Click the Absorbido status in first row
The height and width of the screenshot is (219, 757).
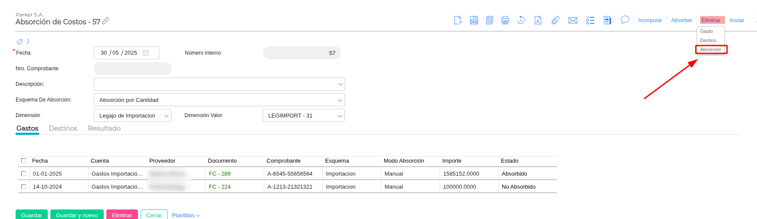pyautogui.click(x=527, y=174)
